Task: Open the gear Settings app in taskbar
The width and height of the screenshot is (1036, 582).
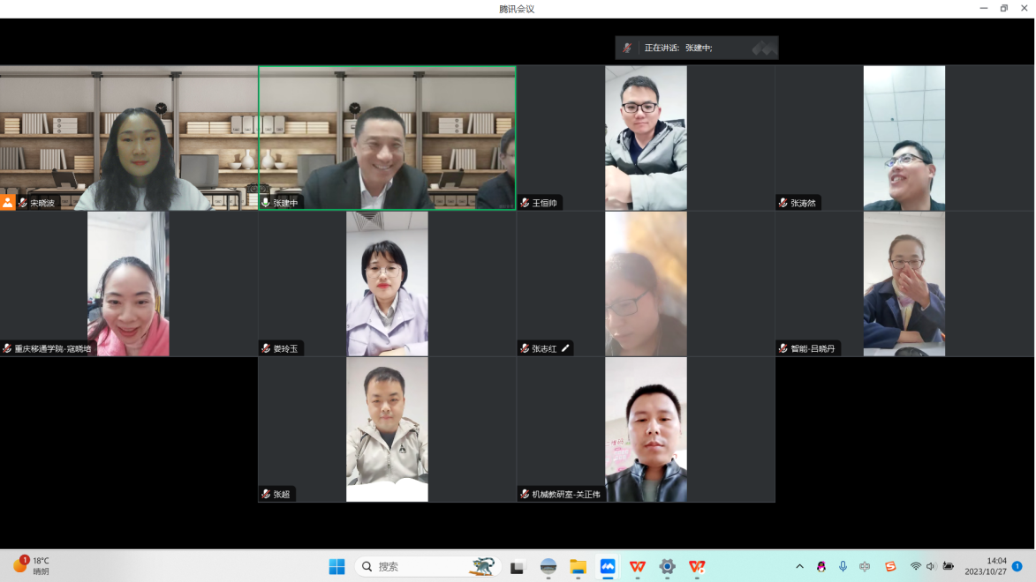Action: [668, 567]
